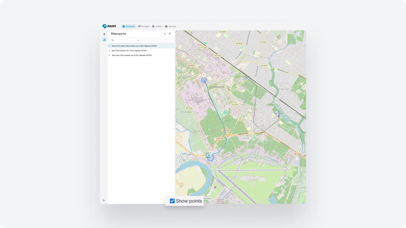The height and width of the screenshot is (228, 406).
Task: Expand the sidebar with double chevron
Action: tap(104, 200)
